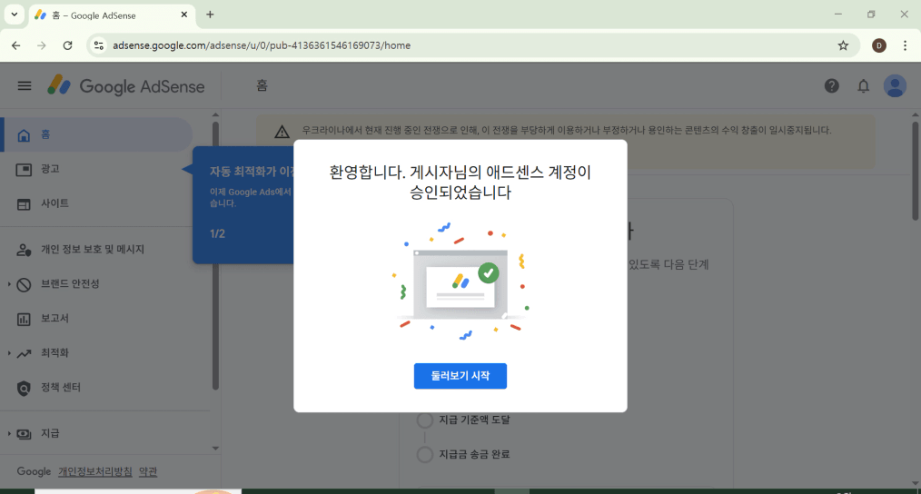Click the 홈 house icon in sidebar
921x494 pixels.
[24, 135]
